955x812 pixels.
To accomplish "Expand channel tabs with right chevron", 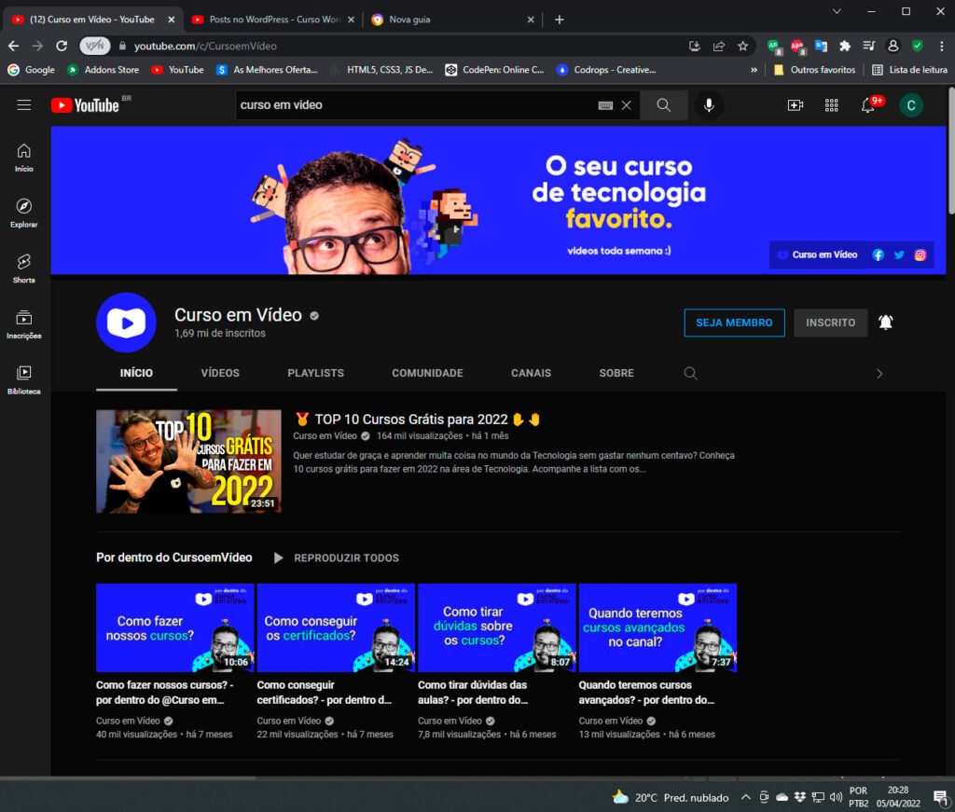I will (x=879, y=374).
